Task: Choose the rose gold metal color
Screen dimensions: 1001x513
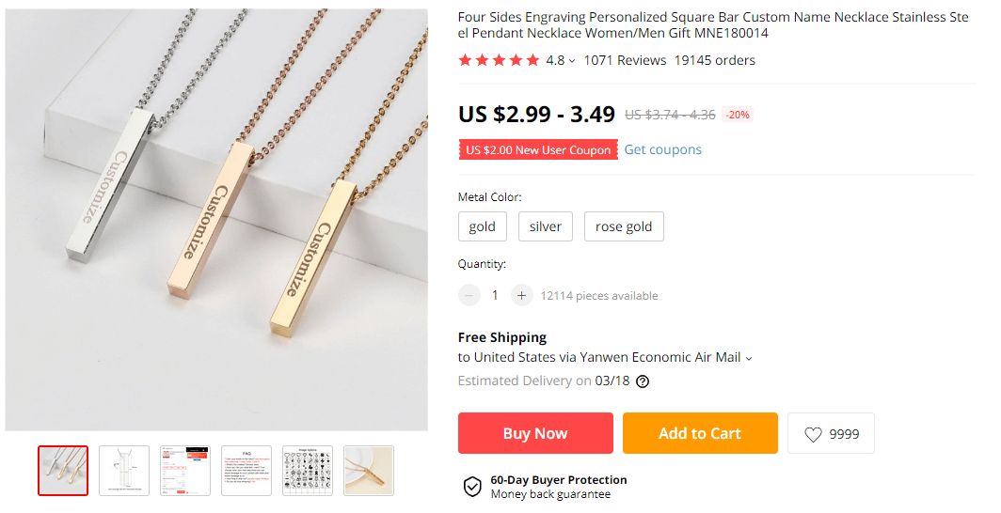Action: click(x=624, y=226)
